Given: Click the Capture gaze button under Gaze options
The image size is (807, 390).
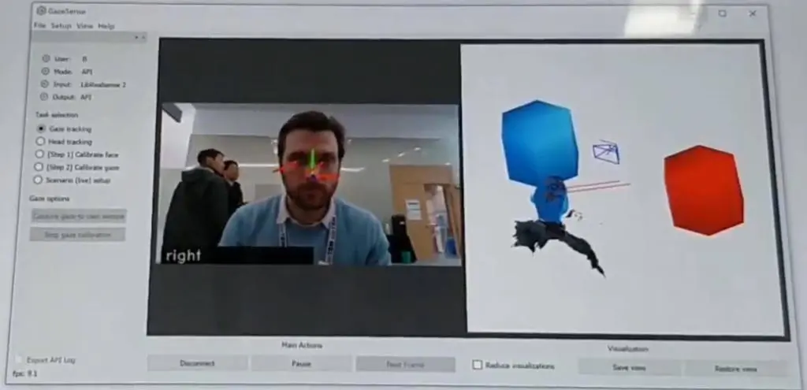Looking at the screenshot, I should point(79,216).
